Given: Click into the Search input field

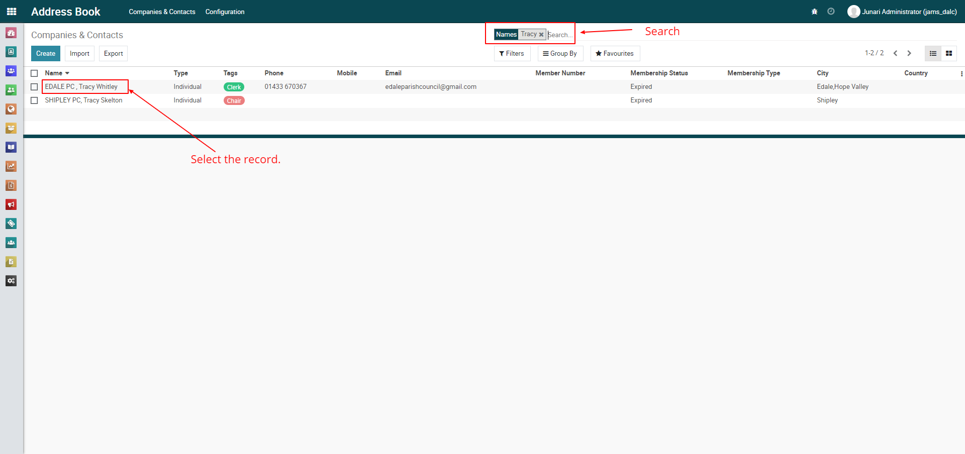Looking at the screenshot, I should (560, 35).
